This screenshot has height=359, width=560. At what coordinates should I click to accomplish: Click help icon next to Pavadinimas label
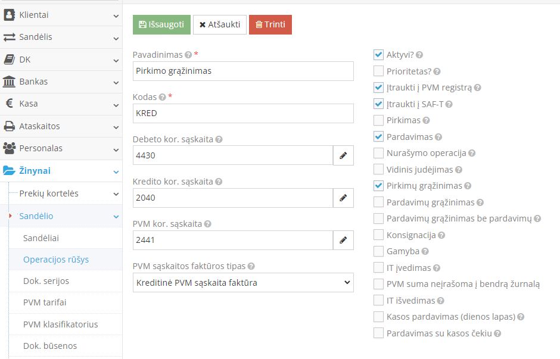coord(188,55)
